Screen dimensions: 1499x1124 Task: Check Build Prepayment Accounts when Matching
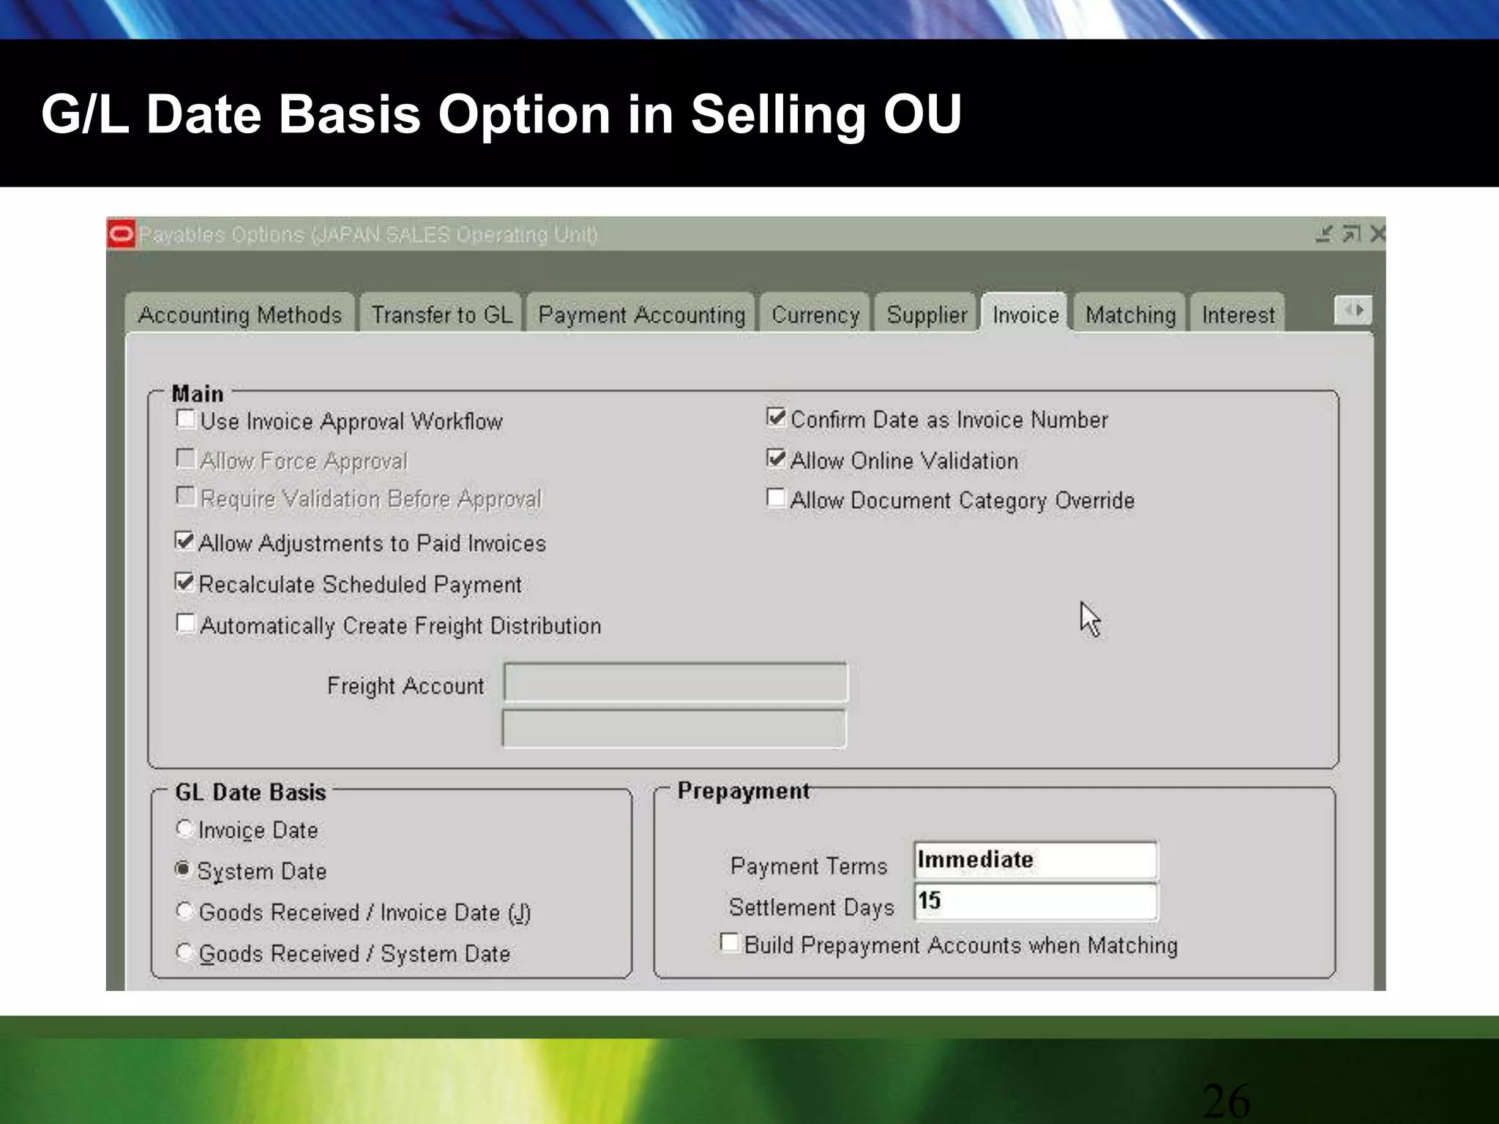point(729,943)
